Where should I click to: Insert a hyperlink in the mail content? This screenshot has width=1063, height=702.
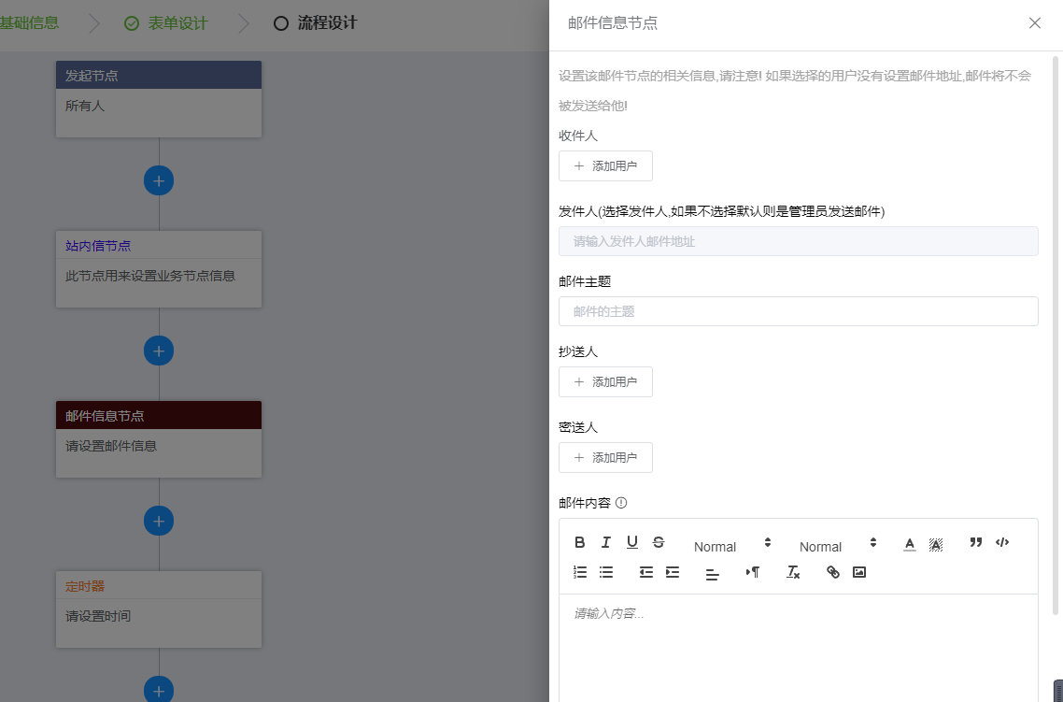click(833, 572)
